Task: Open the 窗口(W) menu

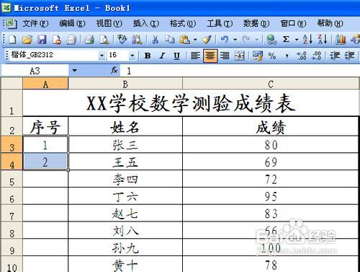Action: [x=293, y=24]
